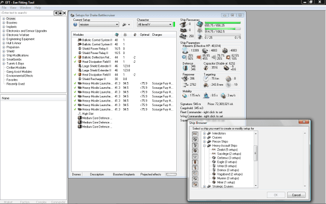Click the scan resolution icon beside 243.8 mm
The image size is (326, 204).
click(206, 85)
